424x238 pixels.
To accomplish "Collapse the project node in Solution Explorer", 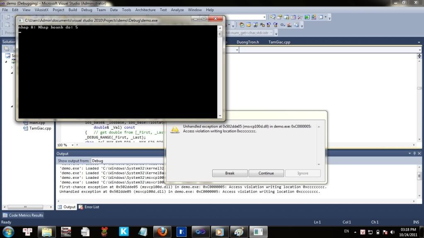I will coord(6,62).
